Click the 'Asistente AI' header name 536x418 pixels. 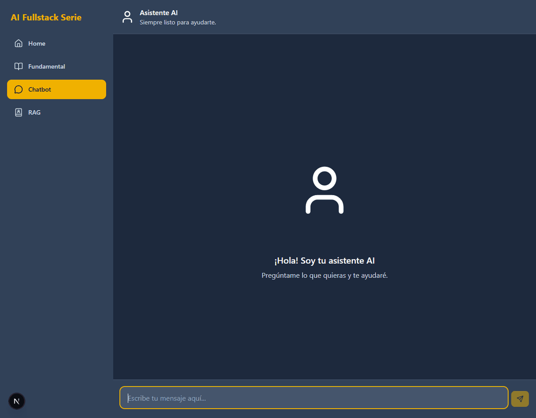coord(159,13)
